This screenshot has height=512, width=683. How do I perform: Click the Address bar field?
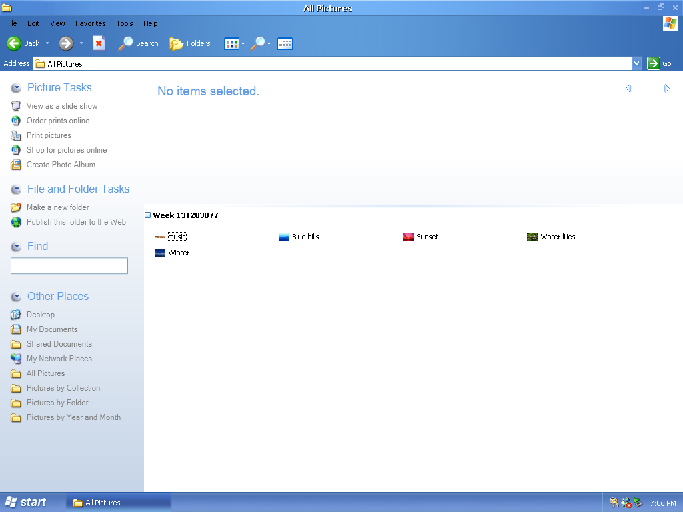tap(332, 63)
